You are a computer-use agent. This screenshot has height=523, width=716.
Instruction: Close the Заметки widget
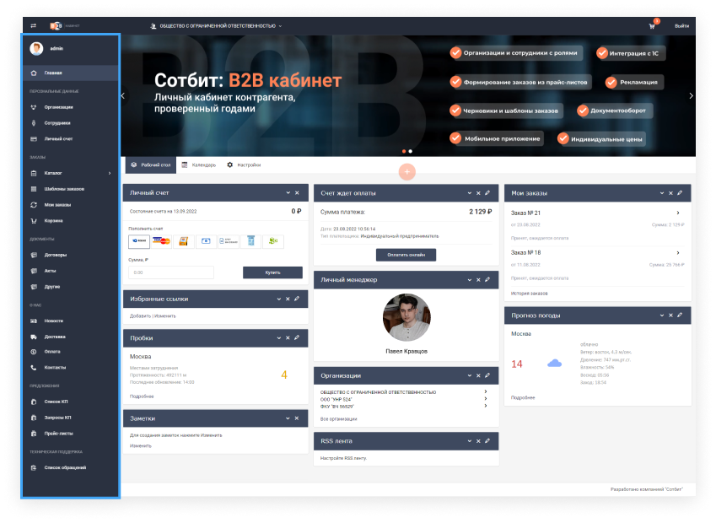tap(288, 418)
